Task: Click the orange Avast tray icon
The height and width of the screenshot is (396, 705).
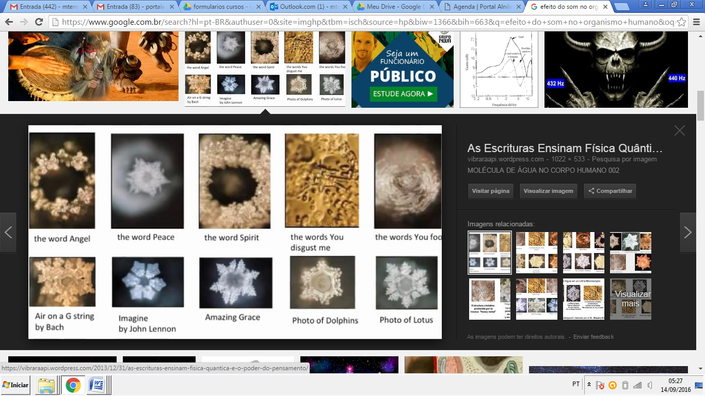Action: 613,385
